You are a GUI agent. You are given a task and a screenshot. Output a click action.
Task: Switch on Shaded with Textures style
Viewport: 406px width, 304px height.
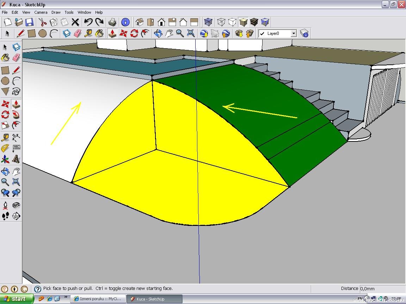[x=254, y=22]
